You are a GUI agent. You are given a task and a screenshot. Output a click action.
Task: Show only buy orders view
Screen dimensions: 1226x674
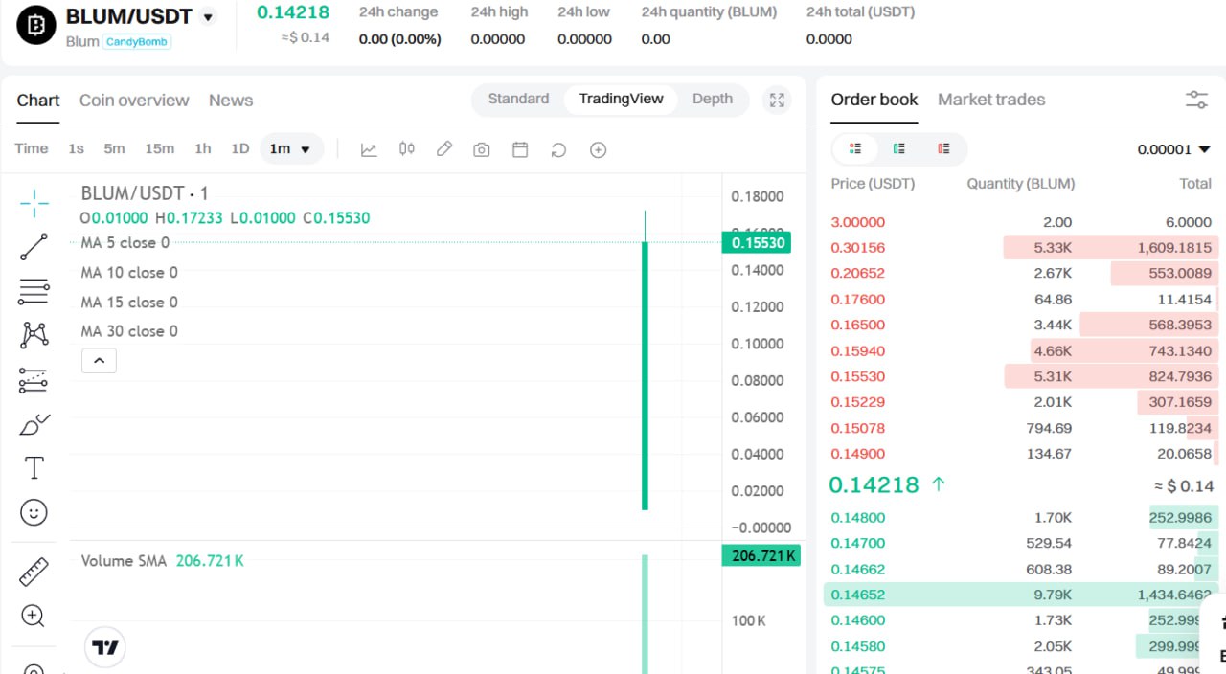tap(899, 148)
